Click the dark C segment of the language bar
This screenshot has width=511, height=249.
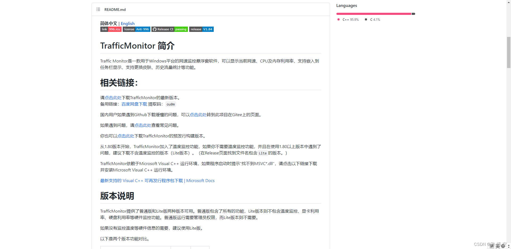click(x=413, y=14)
